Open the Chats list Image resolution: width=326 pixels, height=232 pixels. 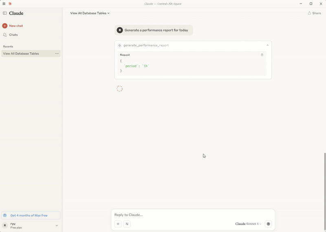tap(13, 35)
